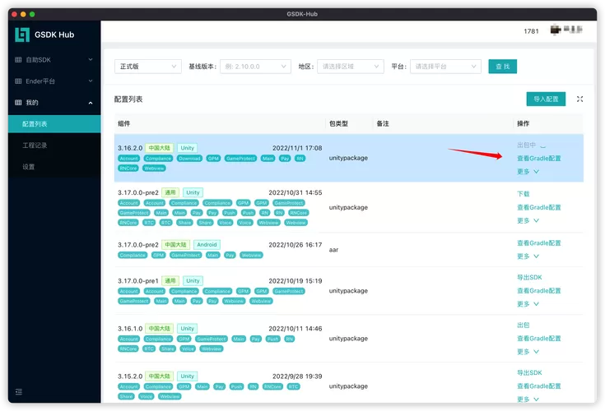Click the grid icon next to Ender平台
This screenshot has width=605, height=411.
tap(19, 81)
